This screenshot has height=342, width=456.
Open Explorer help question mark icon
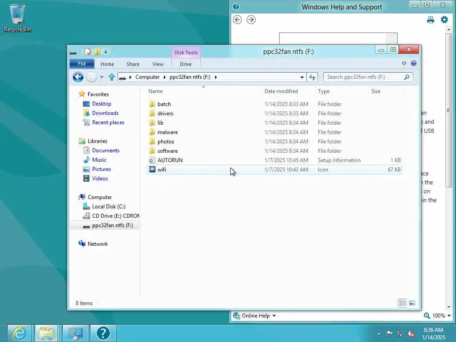(x=414, y=63)
